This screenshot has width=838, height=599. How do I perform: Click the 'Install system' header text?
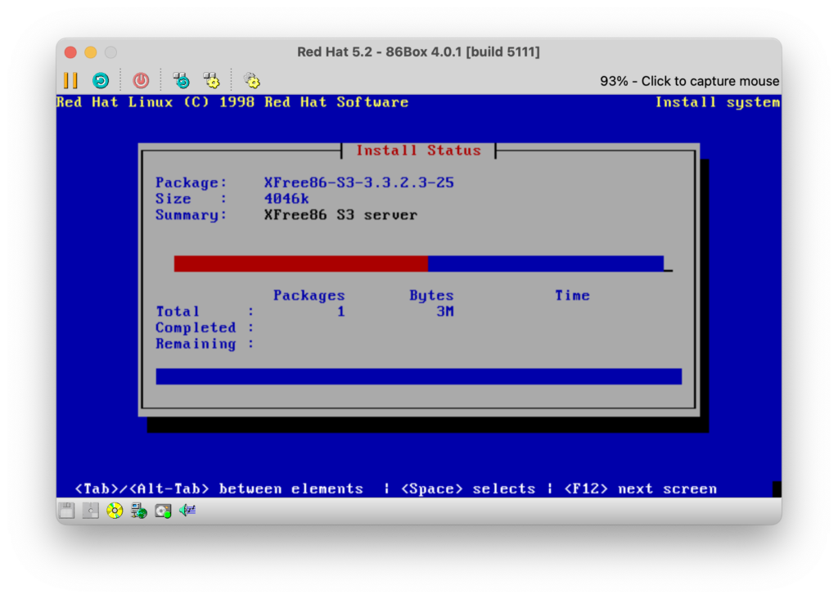pos(718,102)
